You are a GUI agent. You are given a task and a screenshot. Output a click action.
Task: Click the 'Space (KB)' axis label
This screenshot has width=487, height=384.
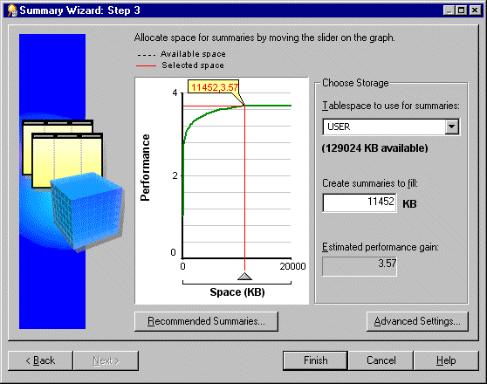coord(237,292)
